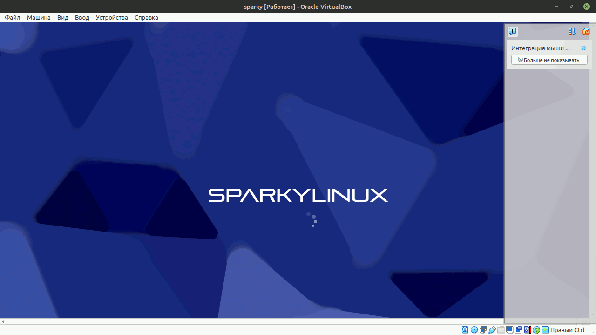Open the Файл menu

13,17
